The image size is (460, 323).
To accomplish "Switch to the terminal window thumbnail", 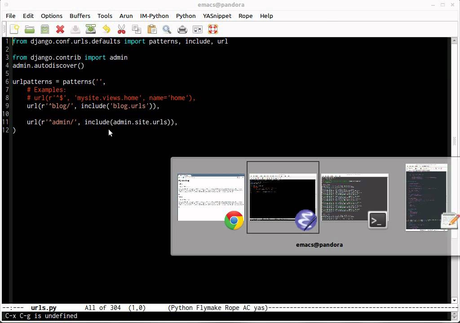I will click(355, 197).
